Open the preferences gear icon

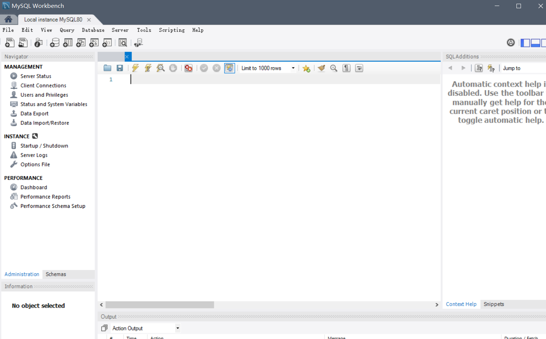[x=511, y=43]
